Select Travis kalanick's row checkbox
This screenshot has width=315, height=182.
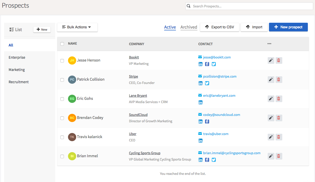(x=62, y=137)
